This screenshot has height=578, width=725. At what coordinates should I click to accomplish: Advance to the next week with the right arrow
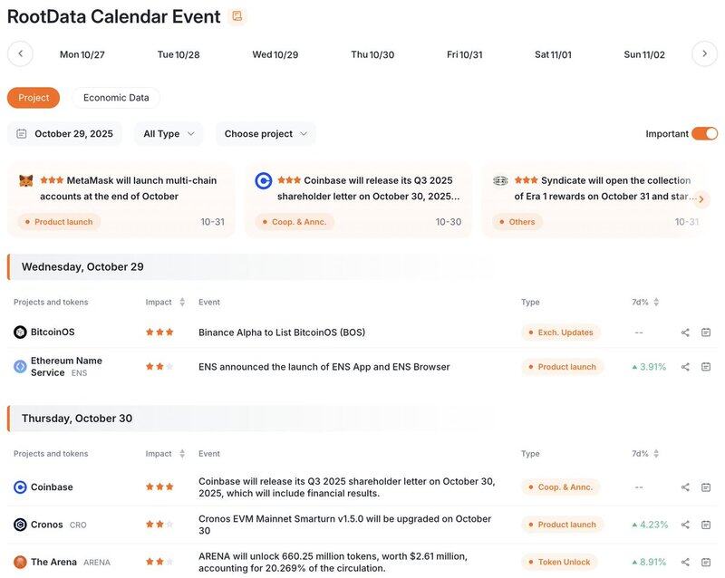[704, 54]
